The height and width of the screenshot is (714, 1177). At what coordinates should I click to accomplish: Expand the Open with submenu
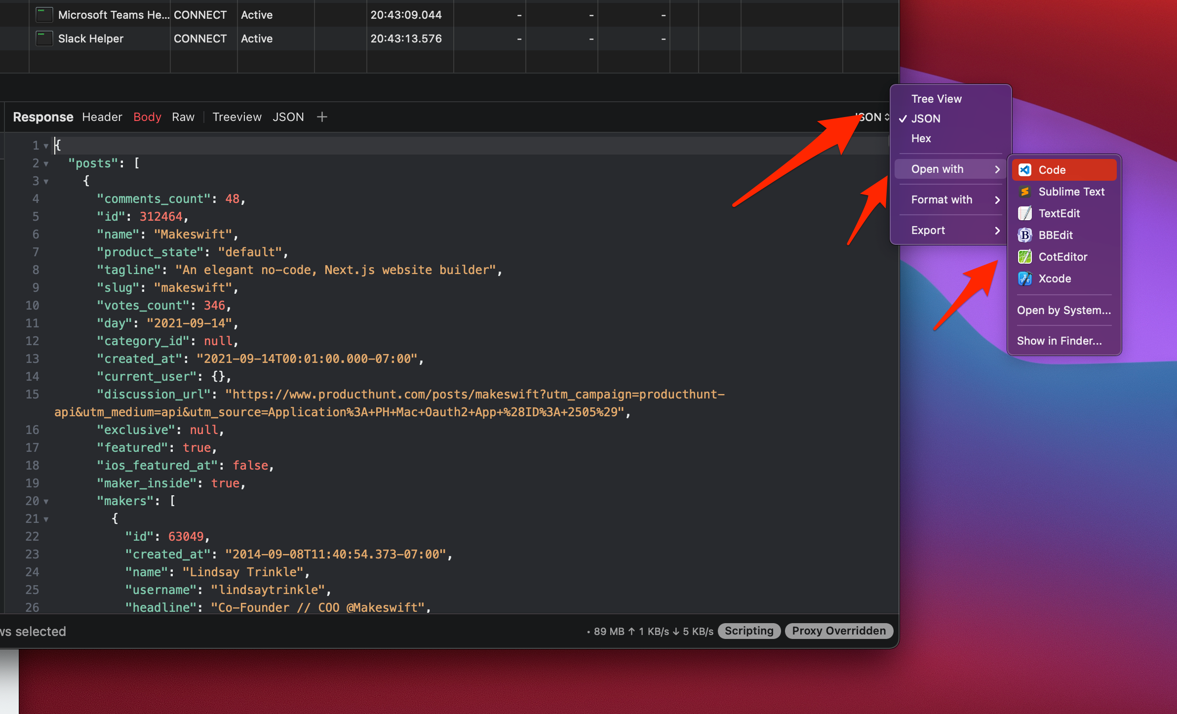click(950, 169)
